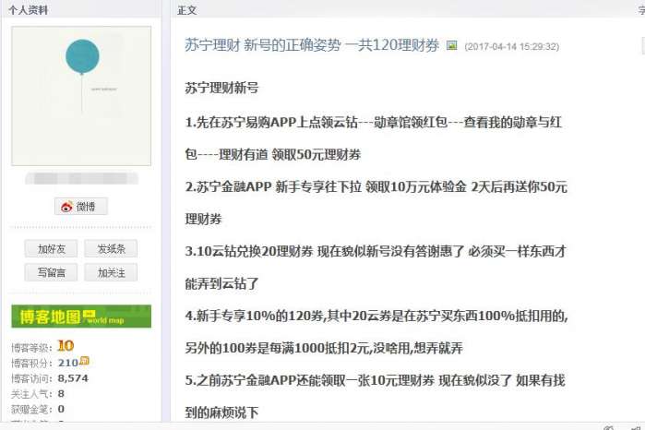
Task: Click the 个人资料 panel header
Action: pos(28,9)
